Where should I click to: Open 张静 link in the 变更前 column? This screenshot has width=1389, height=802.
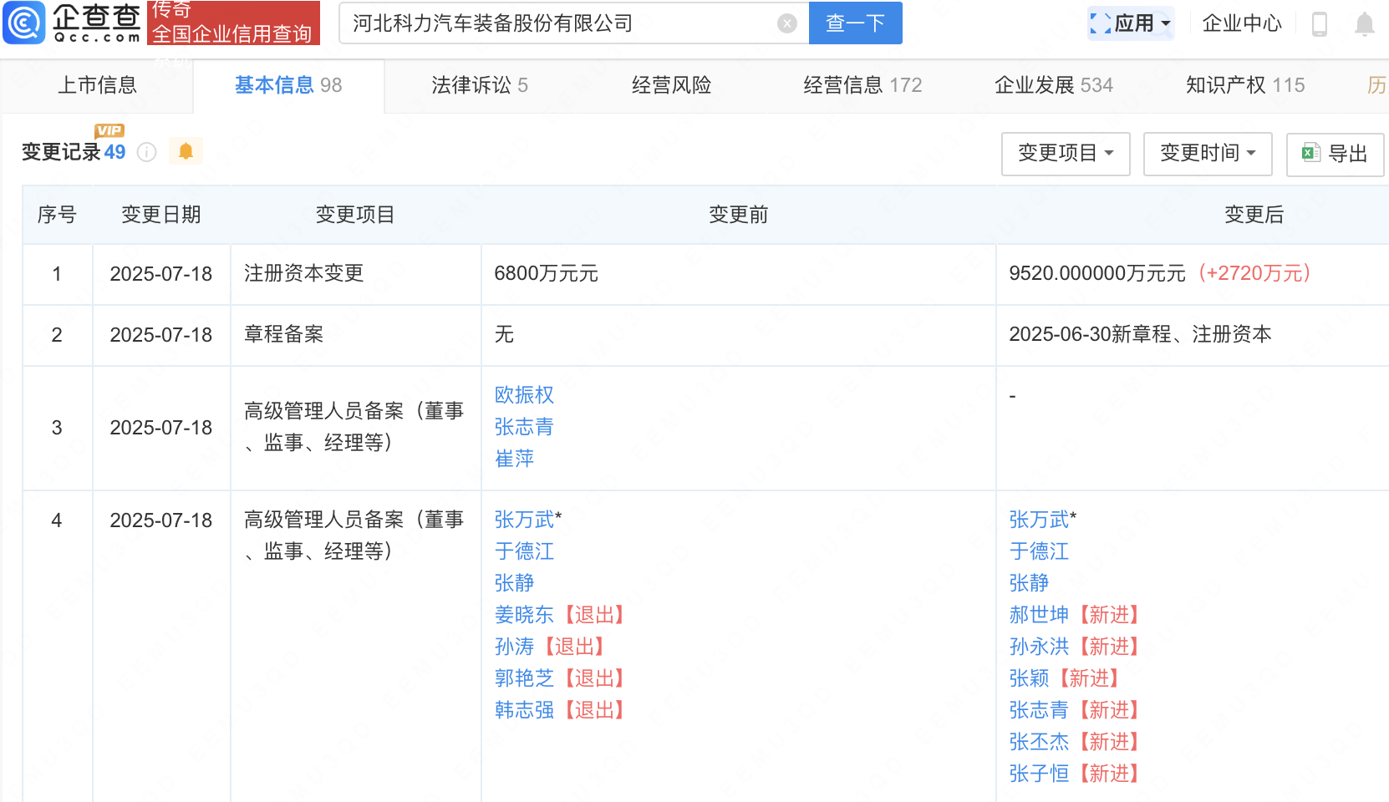[514, 583]
